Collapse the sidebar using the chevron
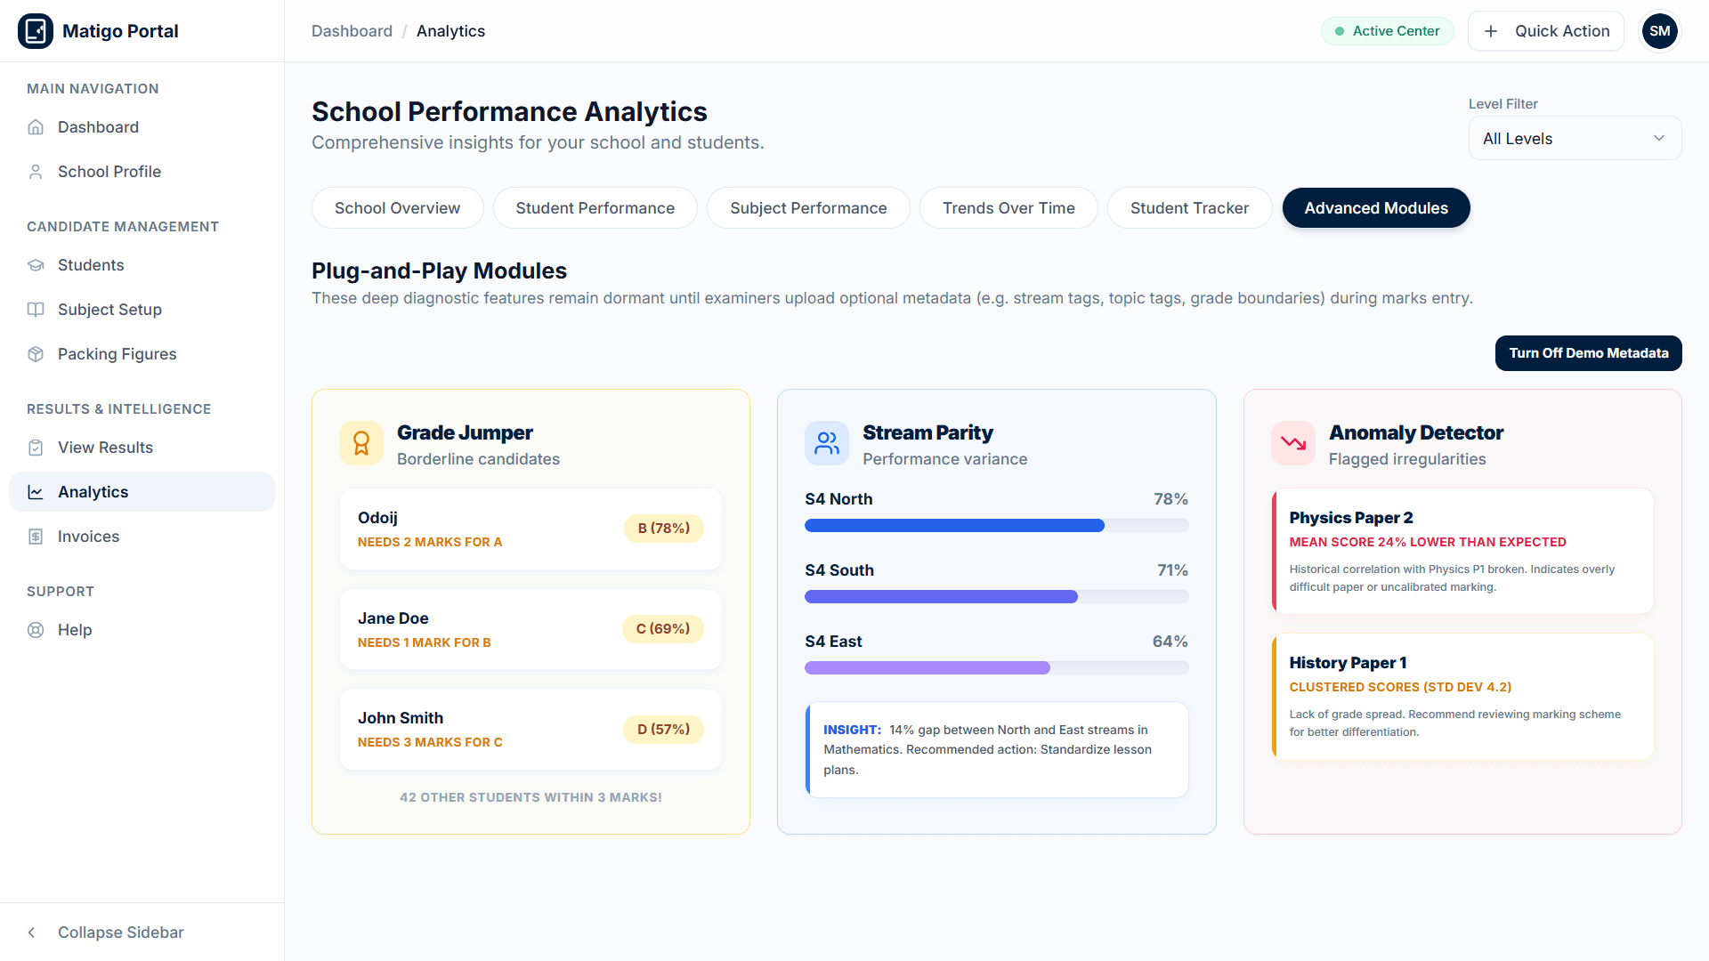This screenshot has width=1709, height=961. (32, 933)
